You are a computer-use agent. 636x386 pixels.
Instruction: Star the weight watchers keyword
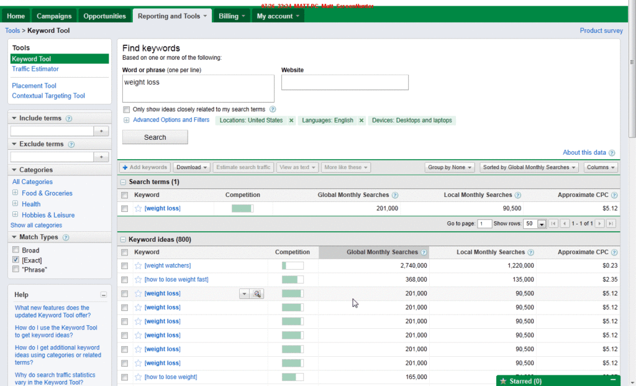pos(139,265)
